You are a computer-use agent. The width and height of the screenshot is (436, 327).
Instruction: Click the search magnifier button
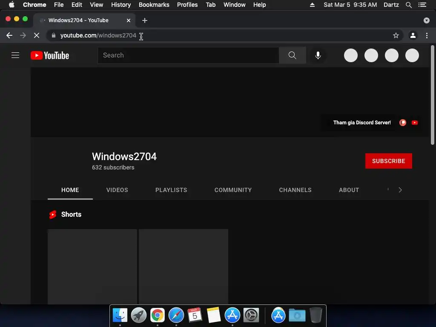(292, 55)
